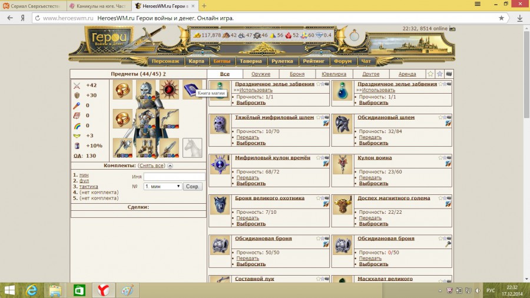Mark Броня великого охотника with its blue star
The height and width of the screenshot is (298, 530).
(322, 198)
